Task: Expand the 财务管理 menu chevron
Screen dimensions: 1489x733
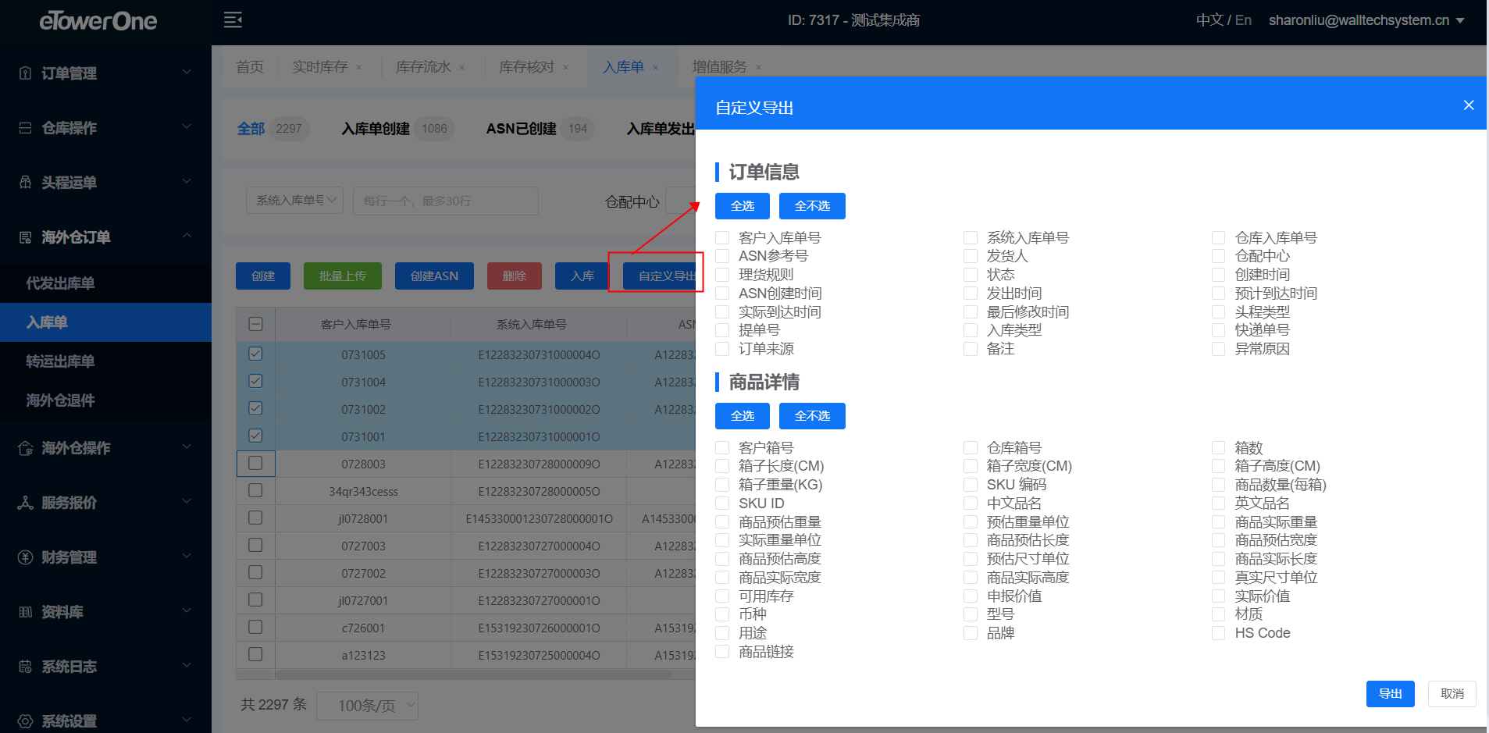Action: point(187,556)
